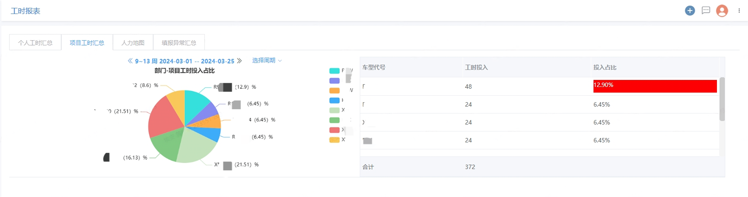The width and height of the screenshot is (748, 197).
Task: Switch to the 人力地图 tab
Action: click(133, 43)
